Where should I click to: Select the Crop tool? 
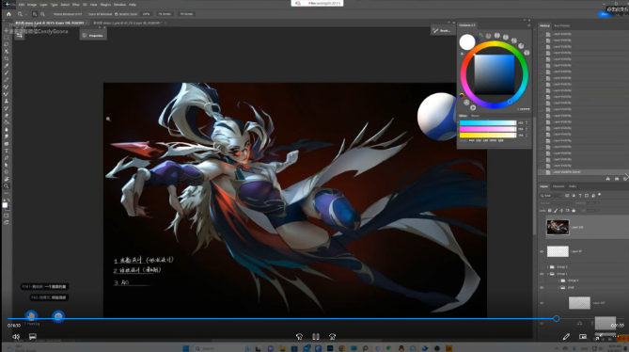[6, 58]
